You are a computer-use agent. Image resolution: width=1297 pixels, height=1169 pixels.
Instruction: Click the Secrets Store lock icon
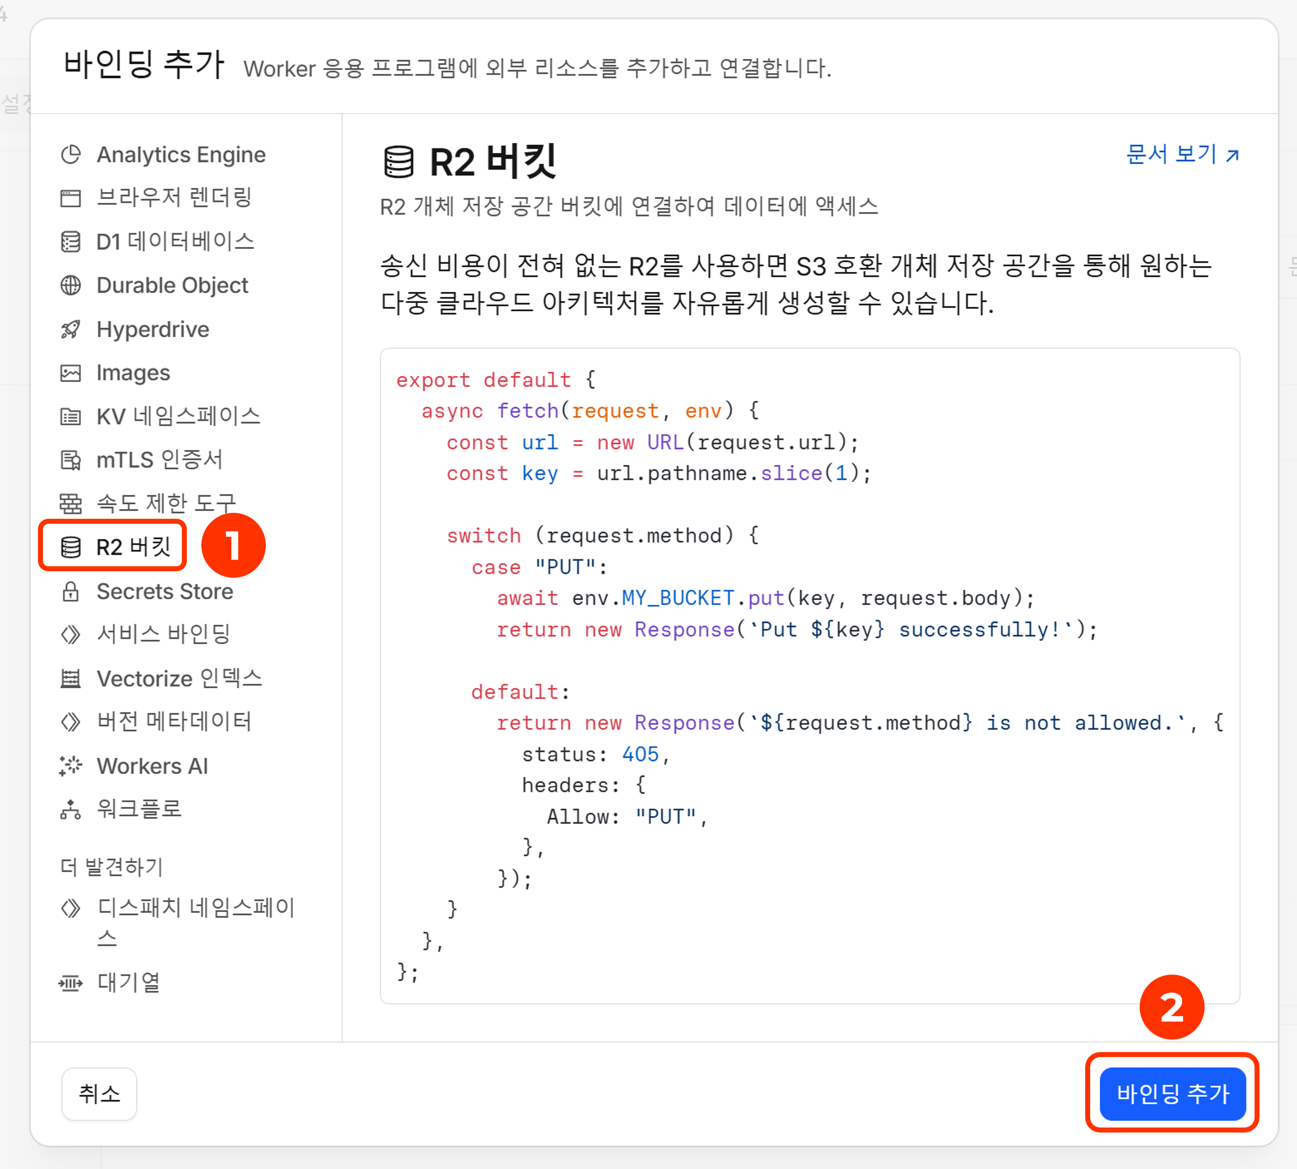pyautogui.click(x=70, y=592)
